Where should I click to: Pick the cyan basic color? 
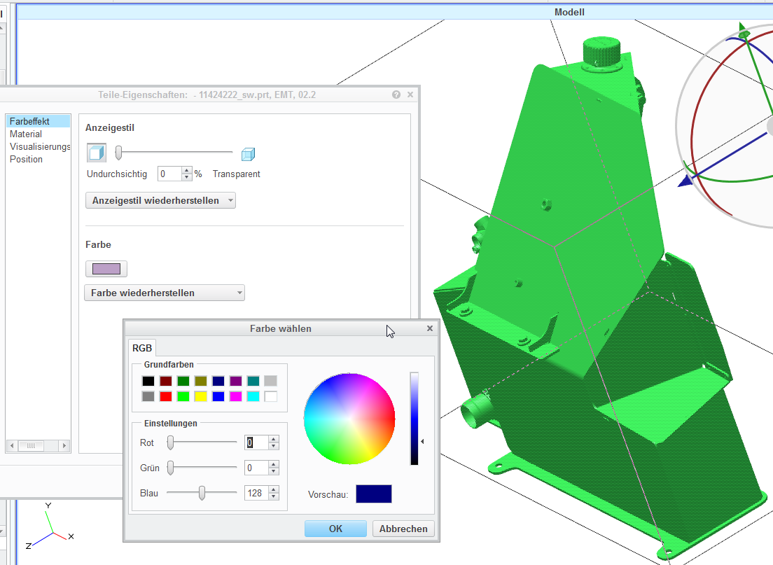click(x=253, y=396)
